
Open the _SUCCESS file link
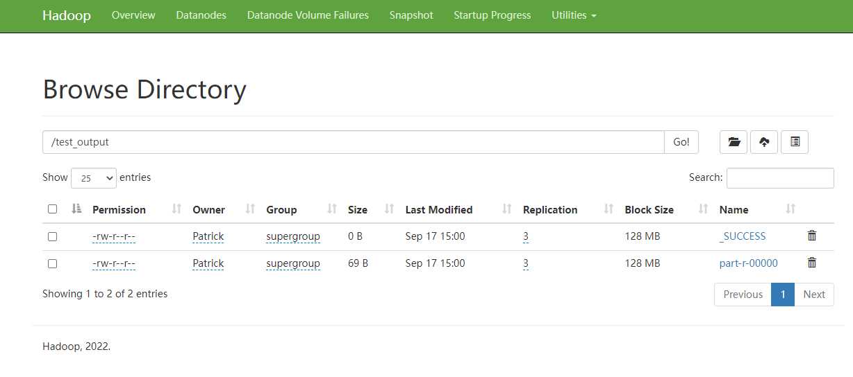pyautogui.click(x=743, y=236)
